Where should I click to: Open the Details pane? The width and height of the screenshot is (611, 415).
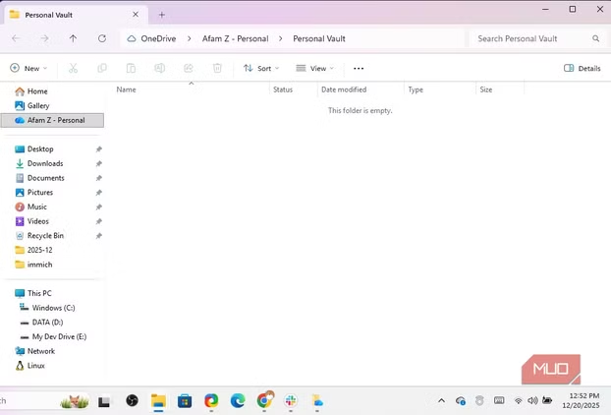(582, 69)
